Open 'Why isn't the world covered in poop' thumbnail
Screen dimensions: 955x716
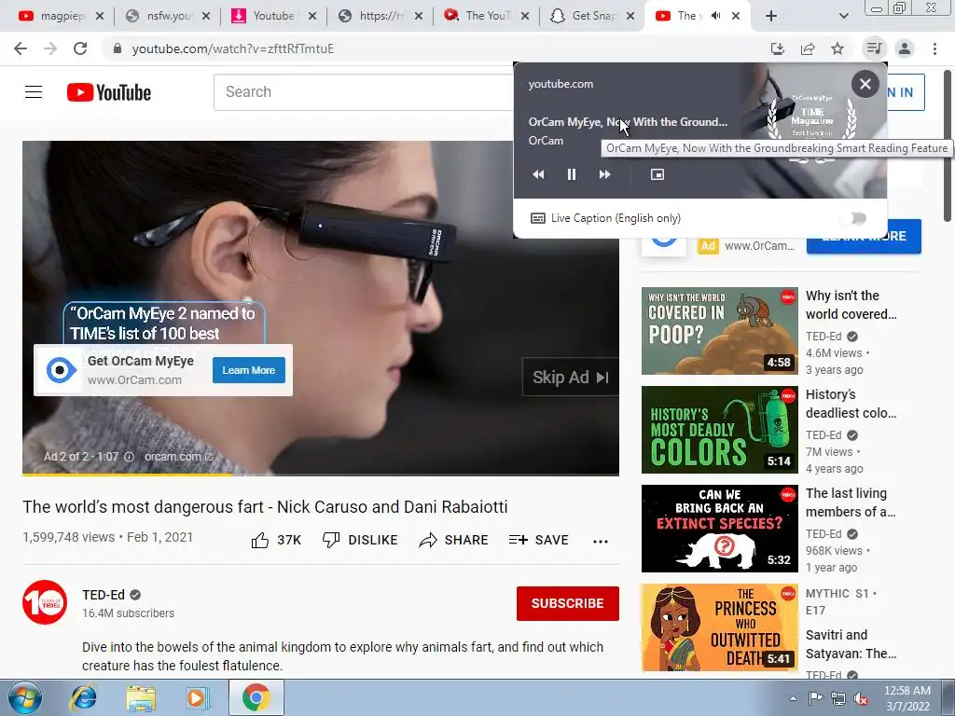tap(719, 331)
